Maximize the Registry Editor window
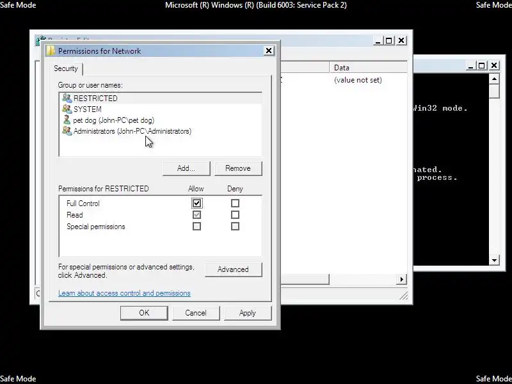The height and width of the screenshot is (384, 512). coord(389,41)
